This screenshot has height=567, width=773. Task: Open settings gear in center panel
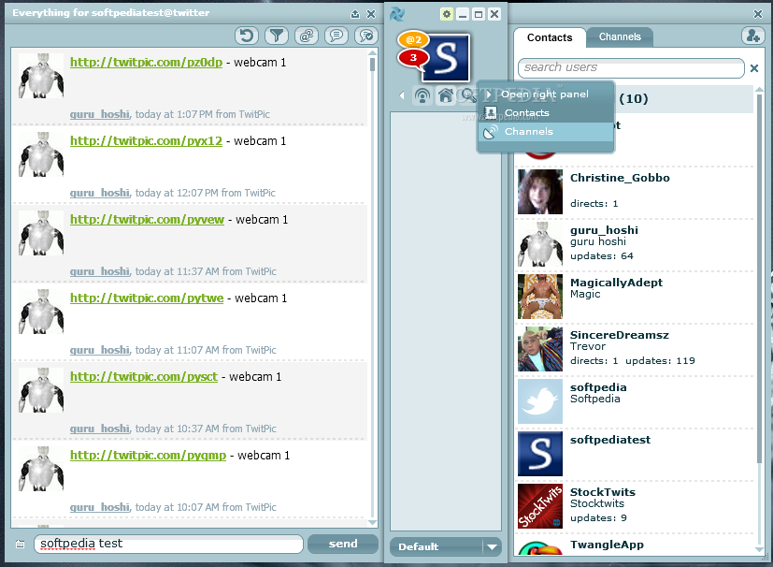pyautogui.click(x=447, y=14)
